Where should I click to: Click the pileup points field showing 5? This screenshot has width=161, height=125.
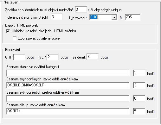[139, 111]
